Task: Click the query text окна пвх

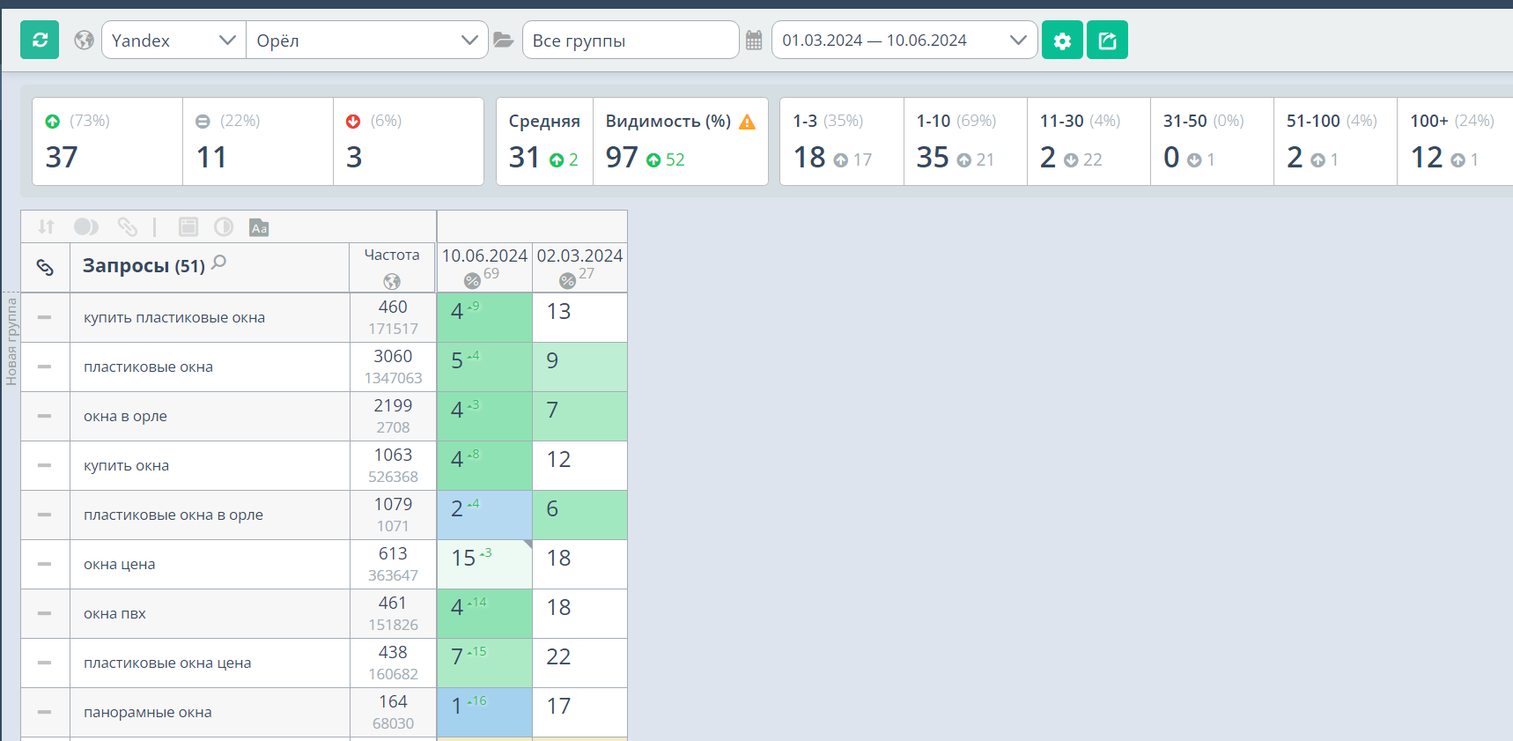Action: click(114, 613)
